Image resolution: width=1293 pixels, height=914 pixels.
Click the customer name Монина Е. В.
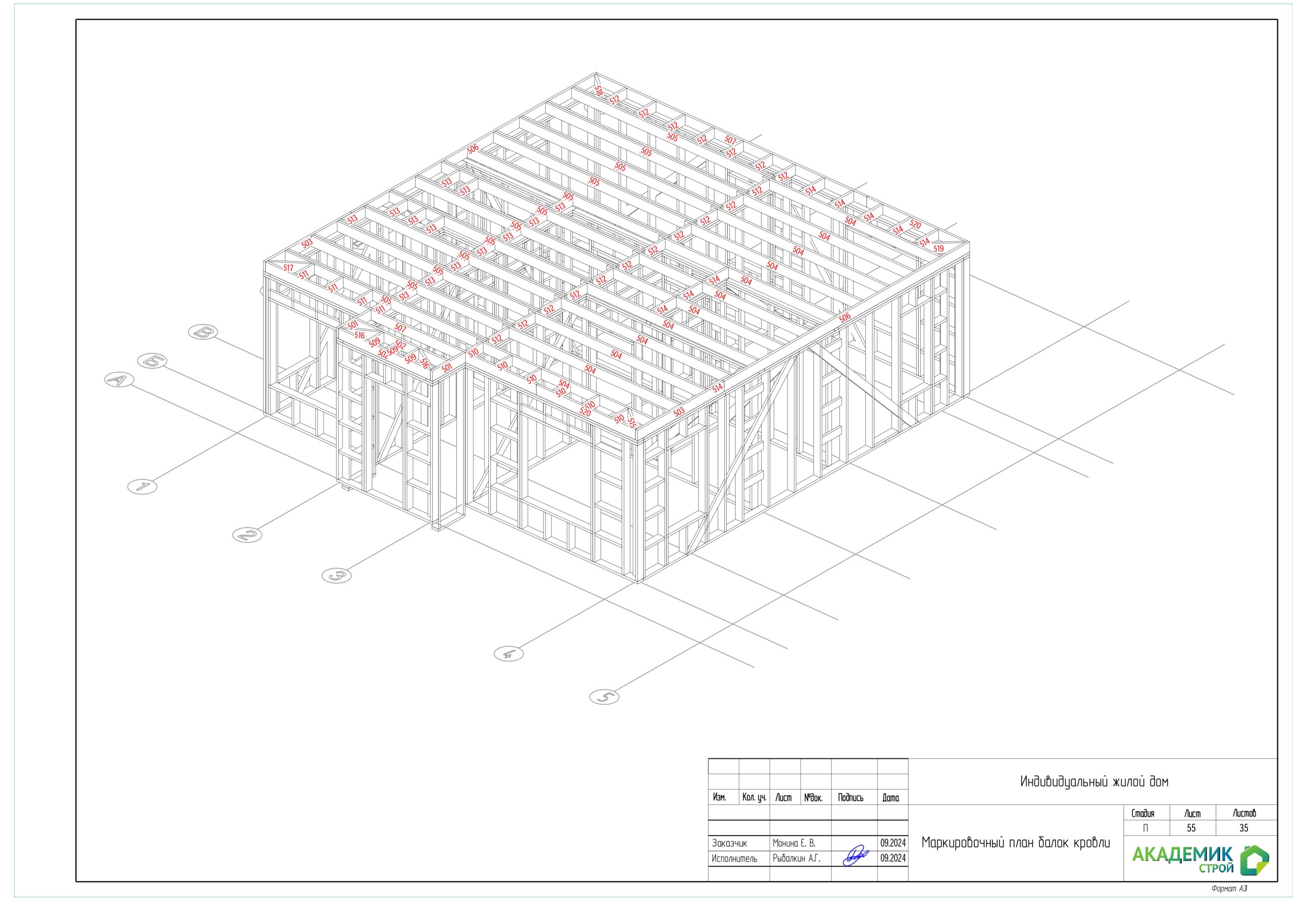pyautogui.click(x=794, y=843)
